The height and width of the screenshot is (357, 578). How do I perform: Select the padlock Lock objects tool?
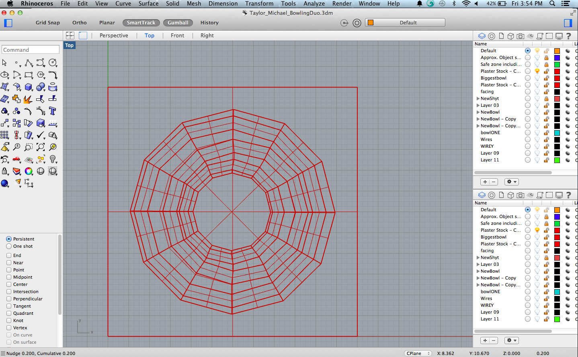point(4,171)
